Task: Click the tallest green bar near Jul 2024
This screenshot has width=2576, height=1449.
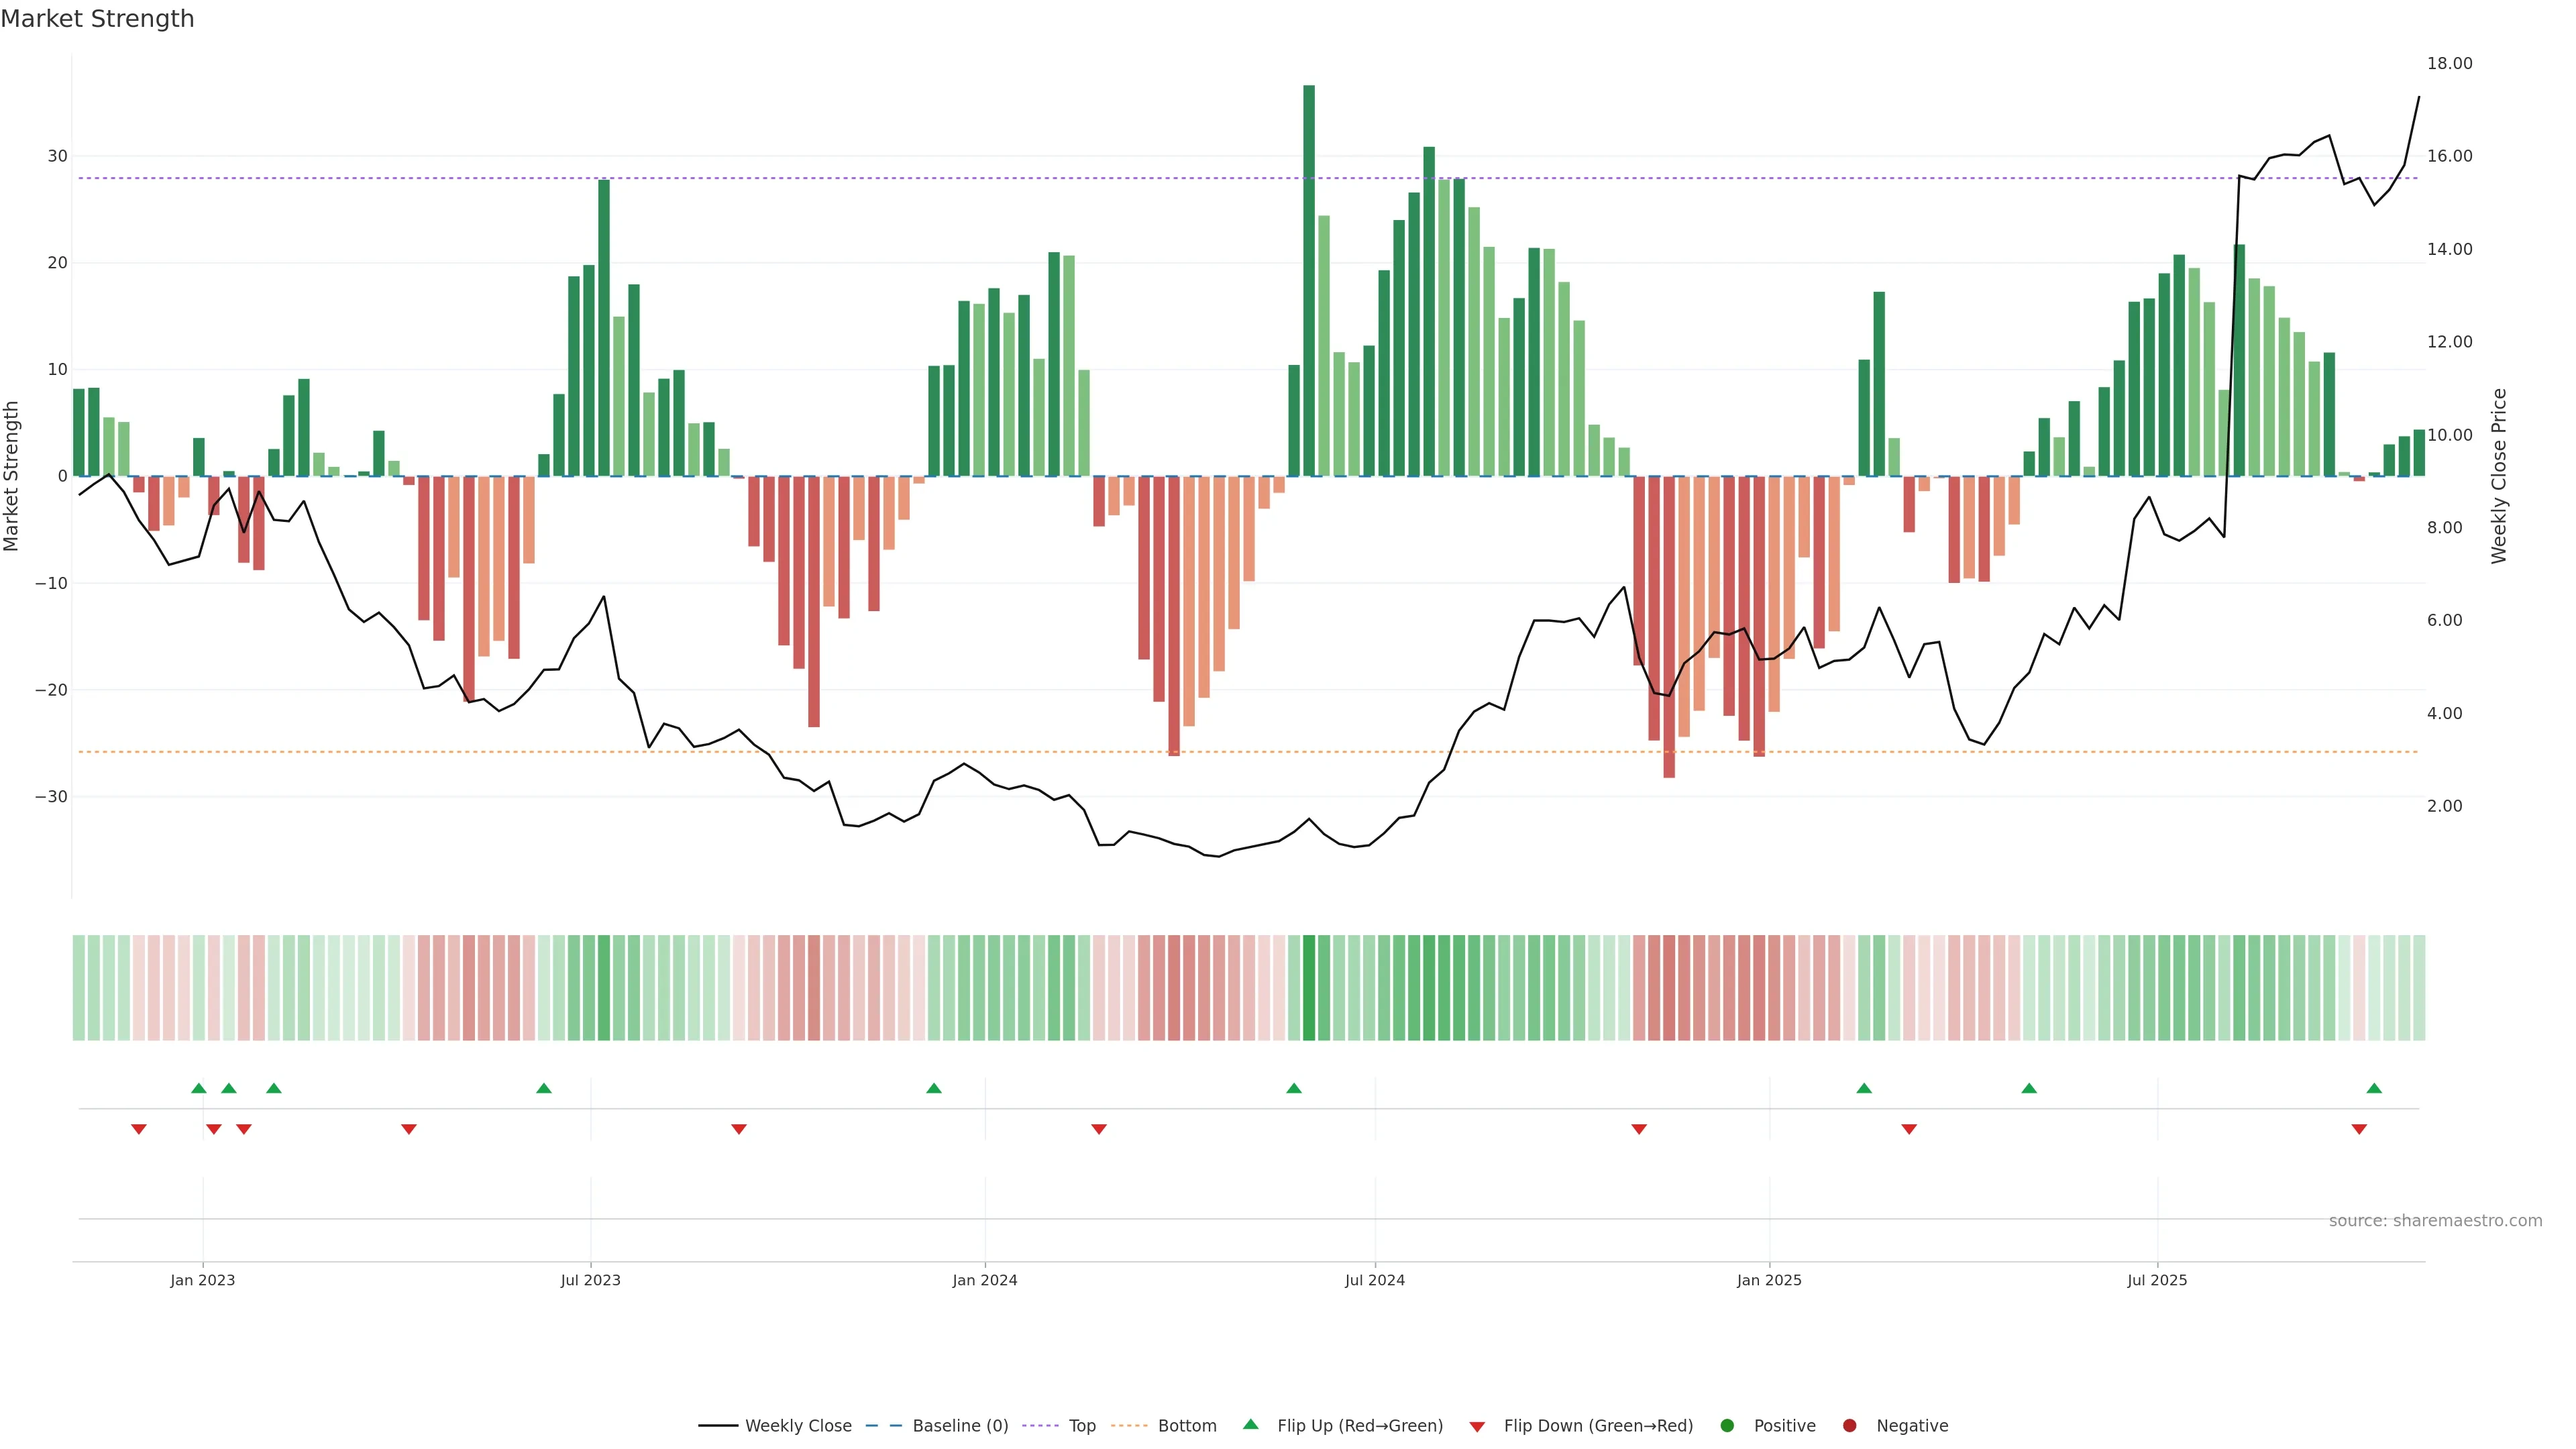Action: (1309, 280)
